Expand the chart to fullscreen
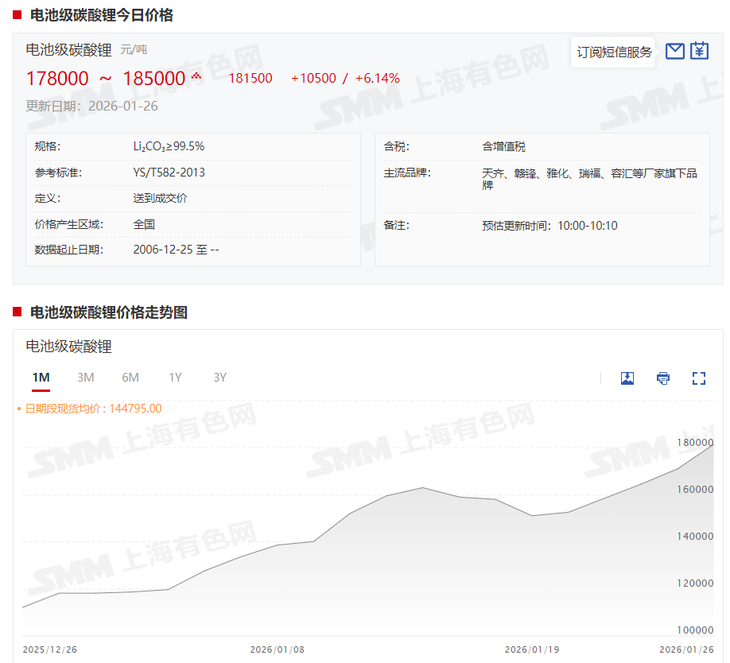 pos(699,378)
